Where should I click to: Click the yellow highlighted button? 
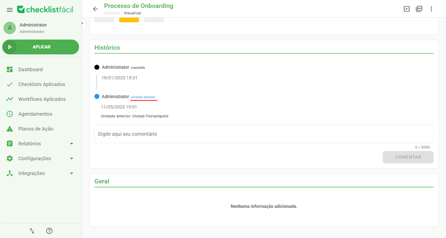[x=129, y=20]
